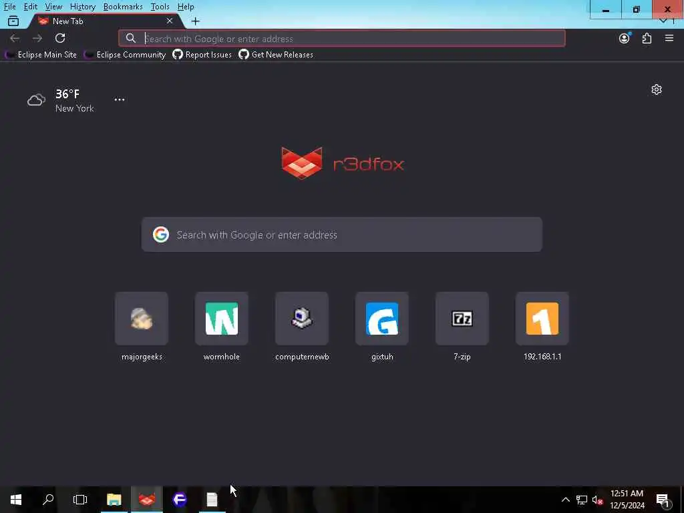The height and width of the screenshot is (513, 684).
Task: Open a new tab with the plus button
Action: [x=196, y=21]
